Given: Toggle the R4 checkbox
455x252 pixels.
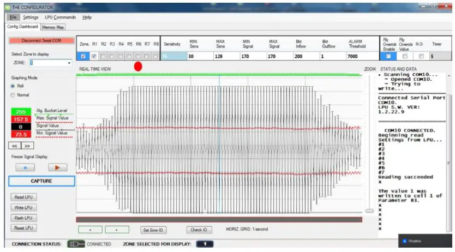Looking at the screenshot, I should click(120, 56).
